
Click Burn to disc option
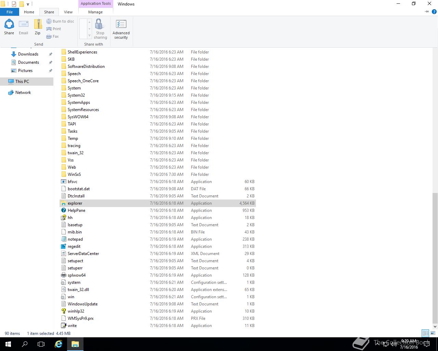[60, 21]
